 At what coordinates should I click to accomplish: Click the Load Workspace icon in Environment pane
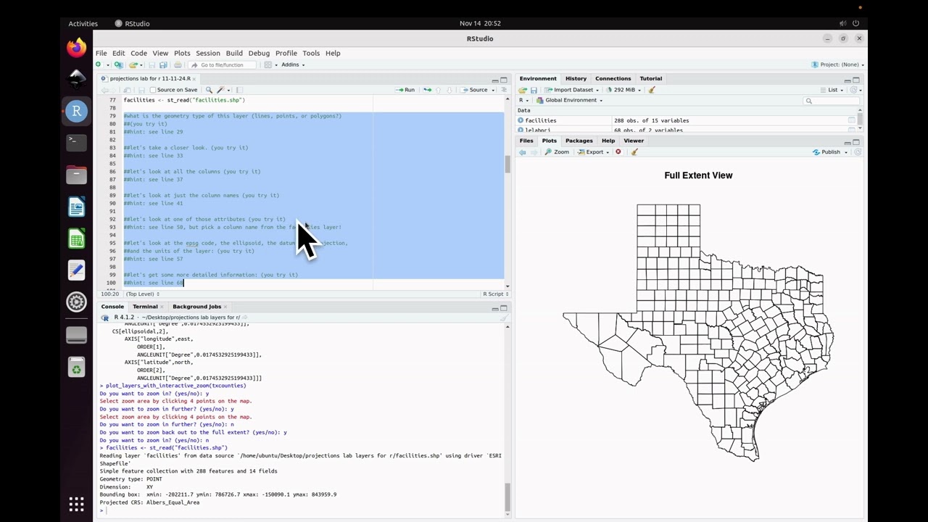click(x=522, y=90)
